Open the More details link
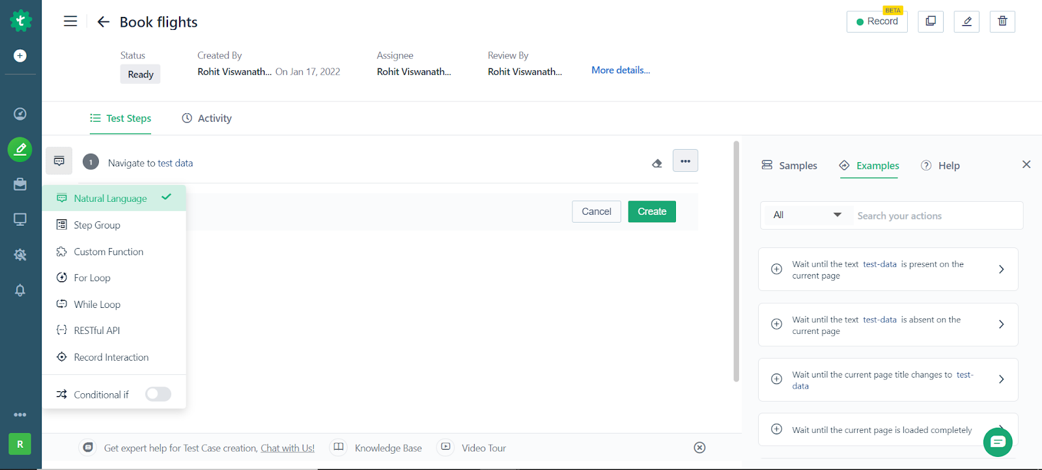This screenshot has width=1042, height=470. (621, 70)
